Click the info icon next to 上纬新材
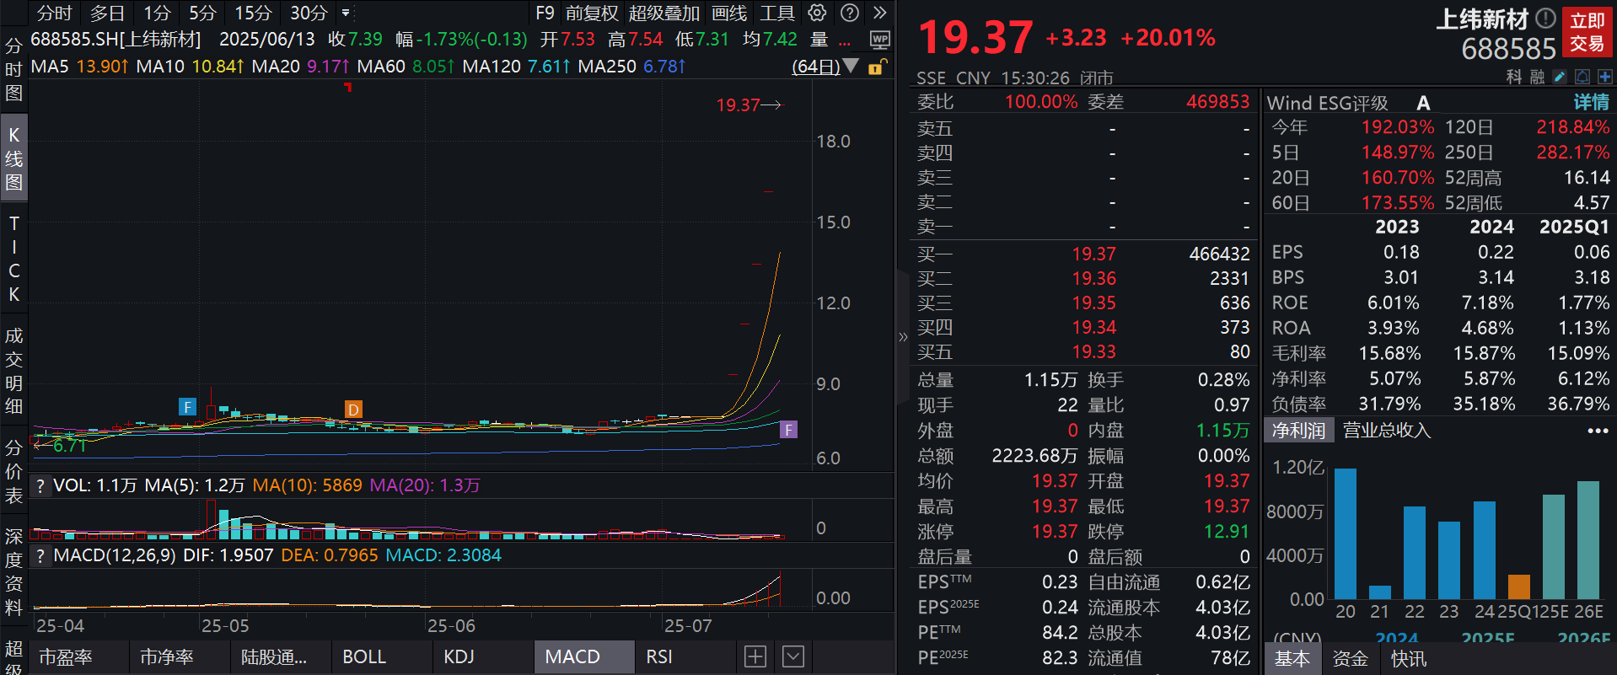 coord(1544,18)
